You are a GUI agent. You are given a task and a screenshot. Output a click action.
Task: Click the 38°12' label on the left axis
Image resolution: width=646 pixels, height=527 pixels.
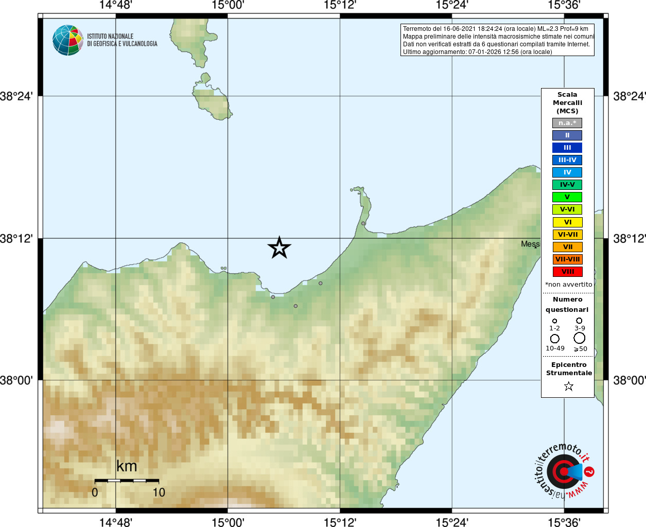click(x=16, y=238)
